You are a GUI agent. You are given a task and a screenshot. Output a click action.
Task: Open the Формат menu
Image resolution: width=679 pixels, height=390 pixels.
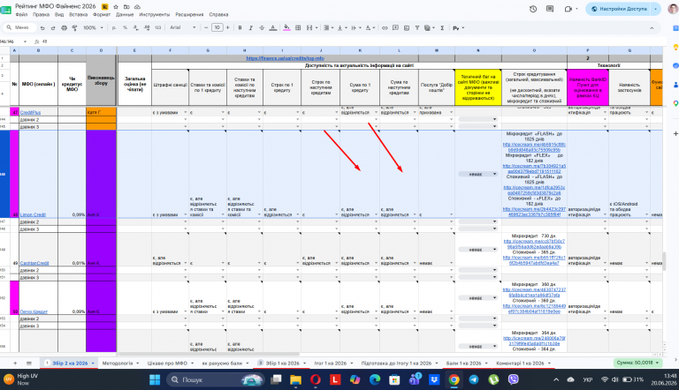[x=102, y=14]
